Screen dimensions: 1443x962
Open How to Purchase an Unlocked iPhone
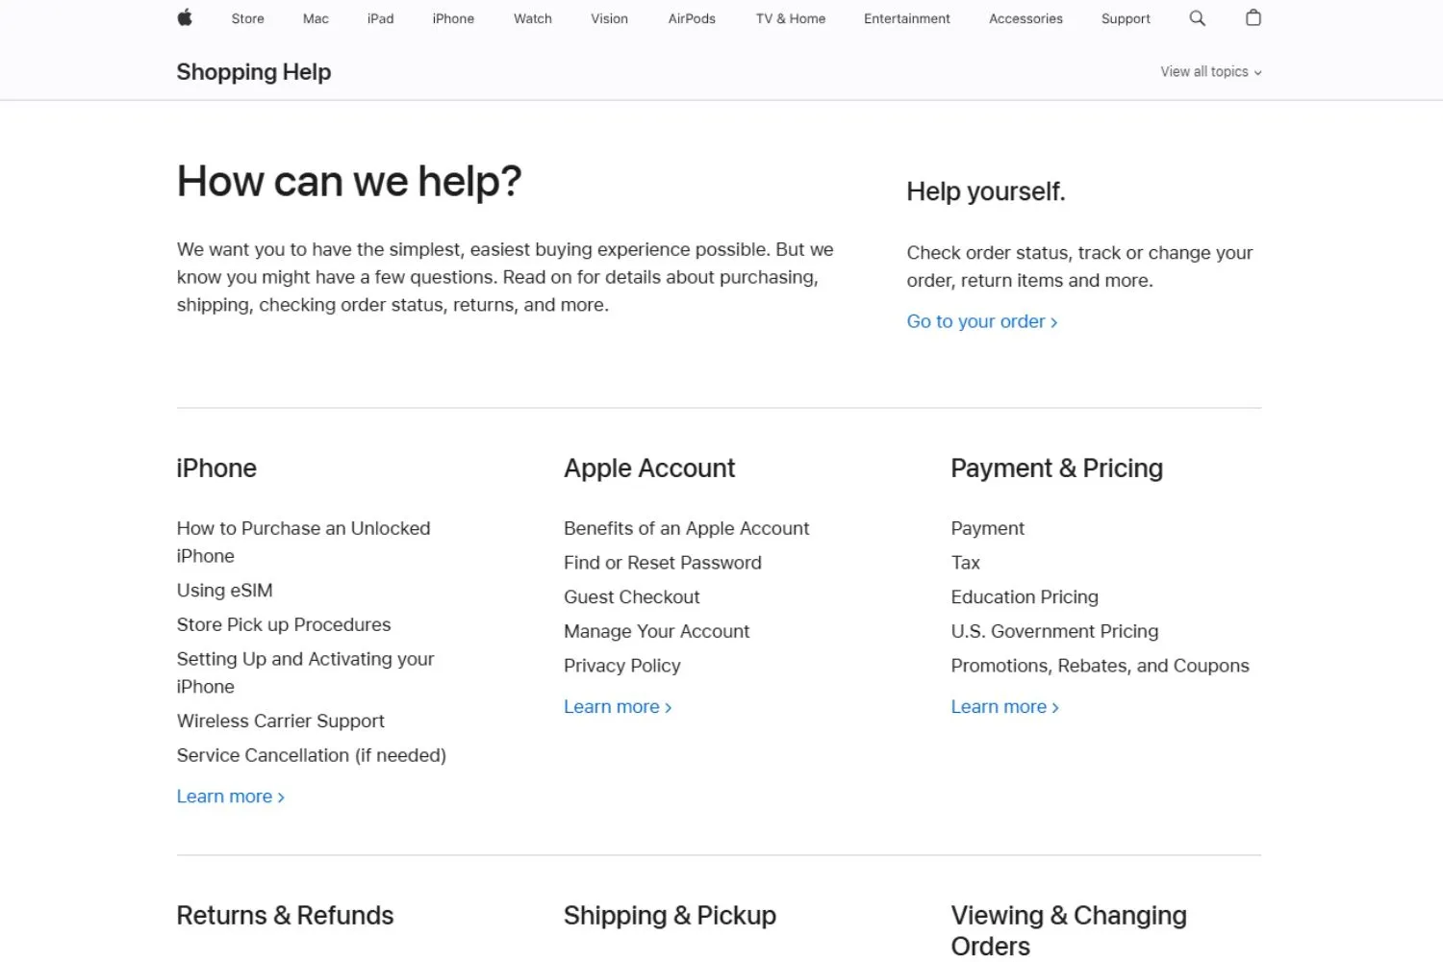pyautogui.click(x=304, y=542)
